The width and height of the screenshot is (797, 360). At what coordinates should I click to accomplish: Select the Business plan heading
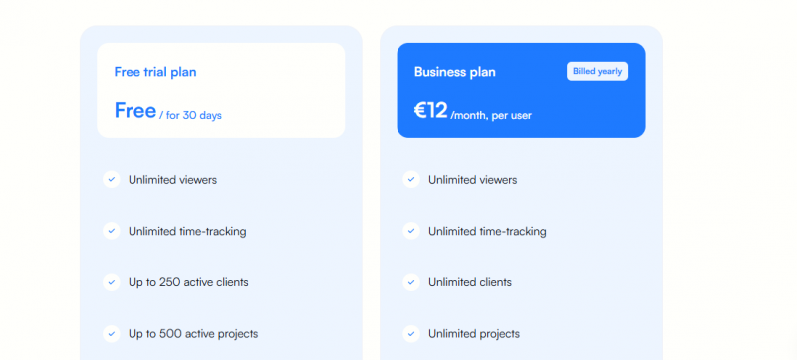coord(455,72)
